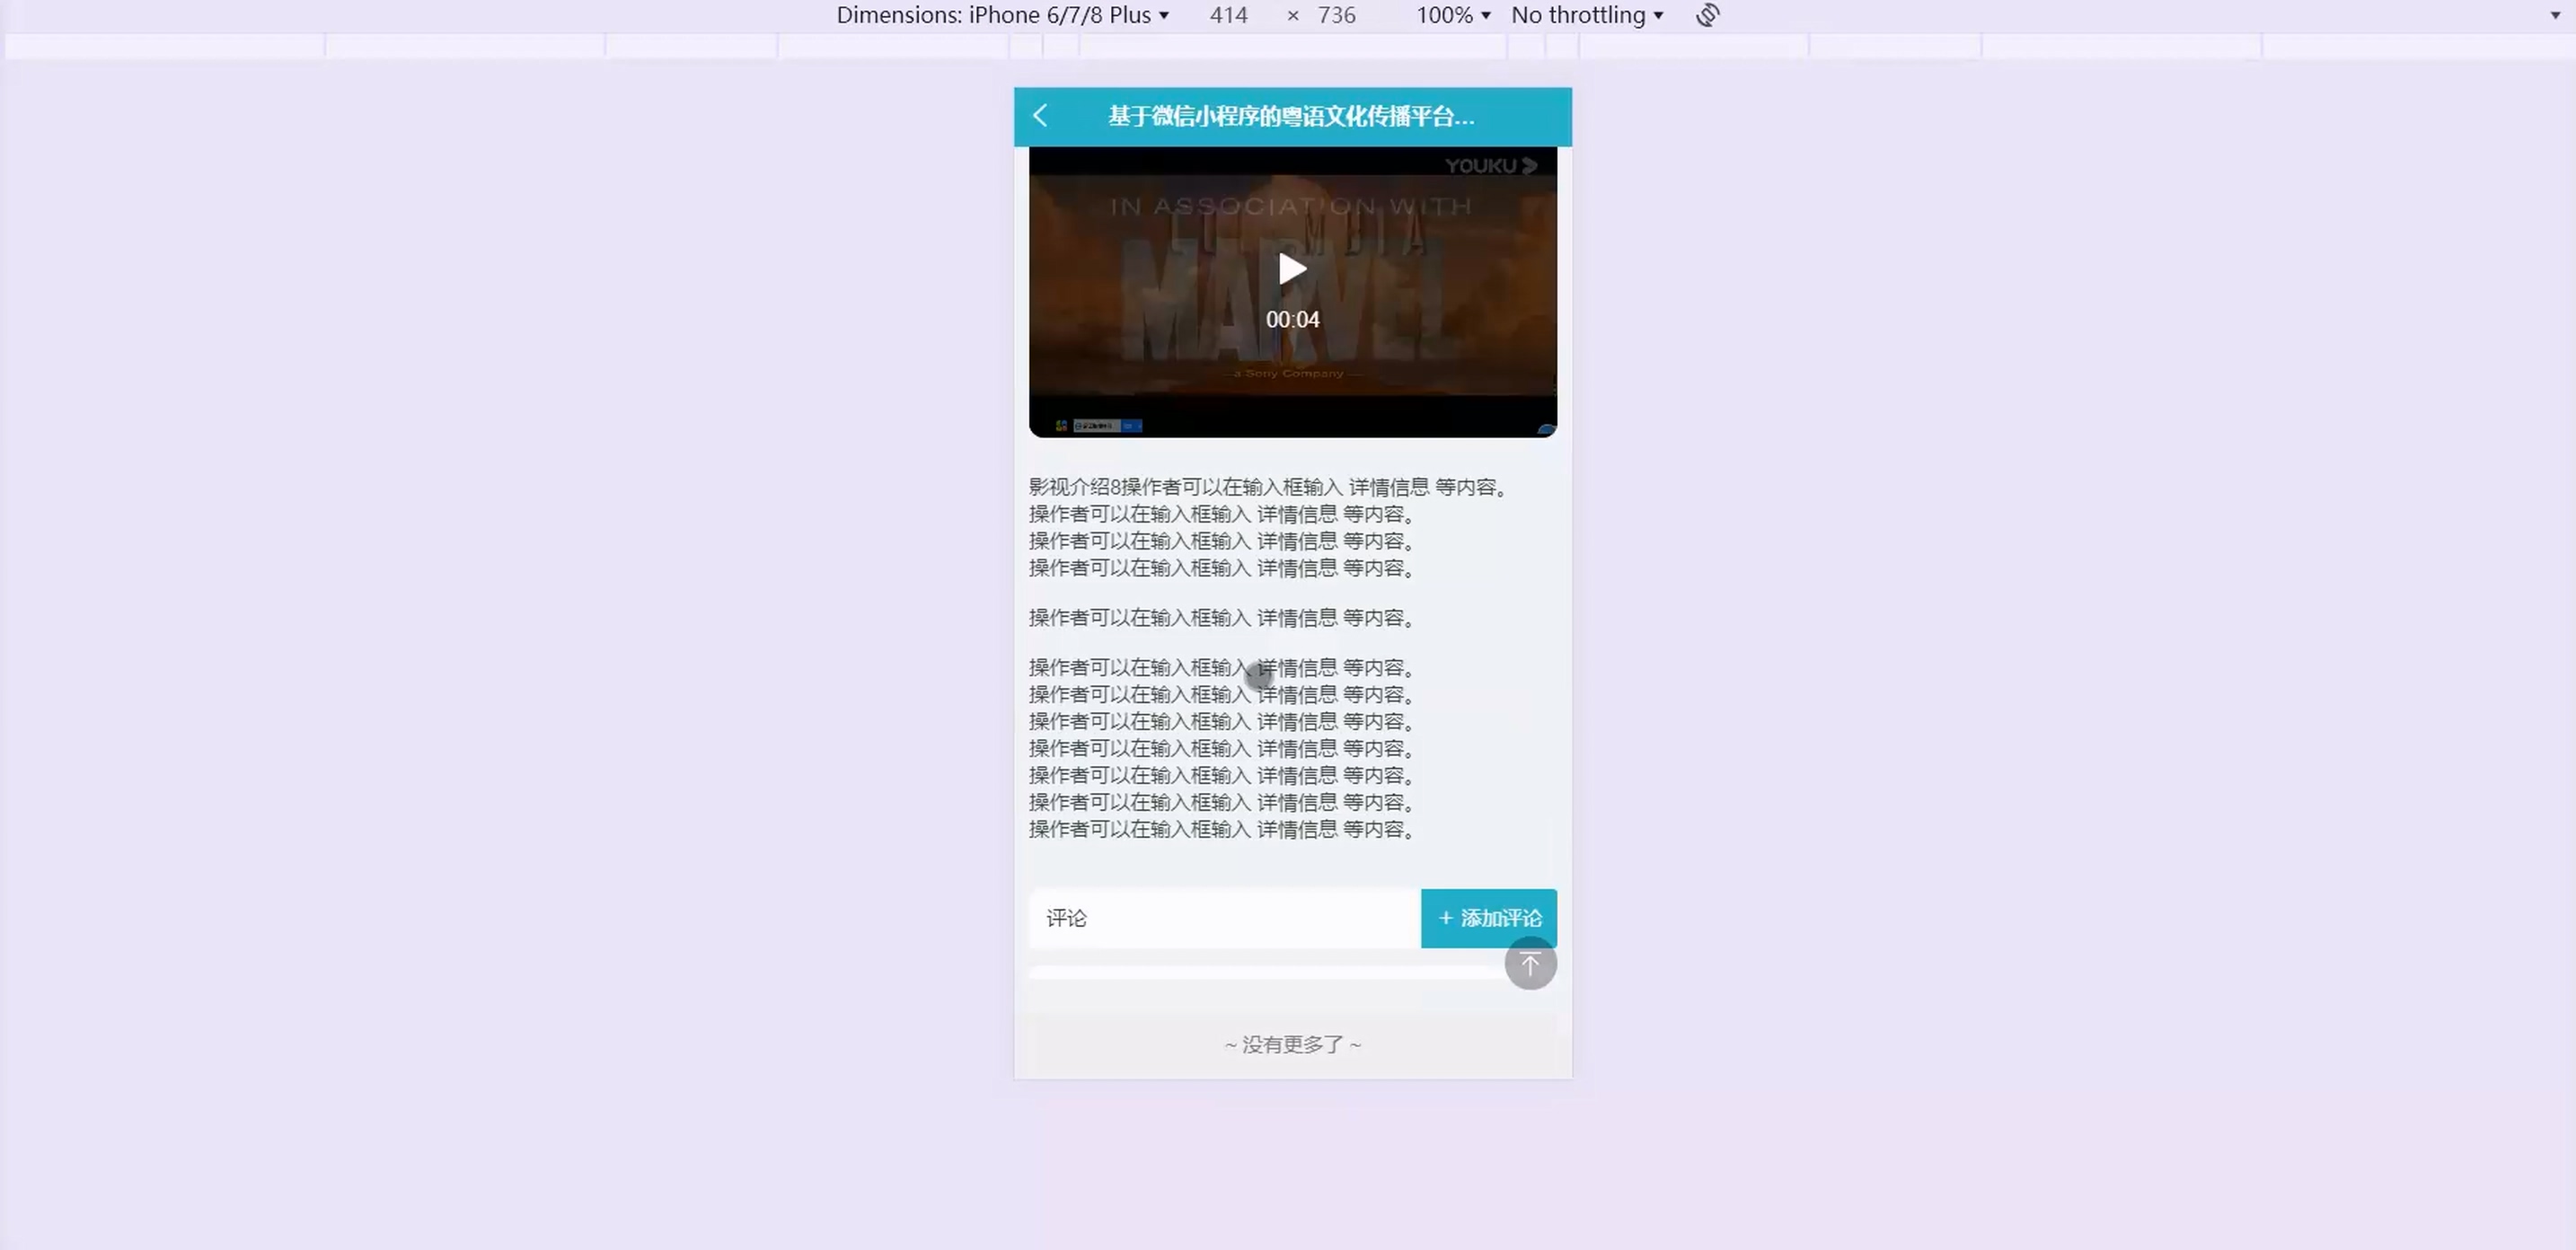
Task: Open the Dimensions device dropdown
Action: pos(1002,15)
